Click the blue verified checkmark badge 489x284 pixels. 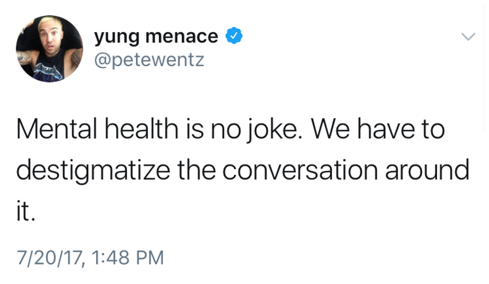tap(234, 36)
